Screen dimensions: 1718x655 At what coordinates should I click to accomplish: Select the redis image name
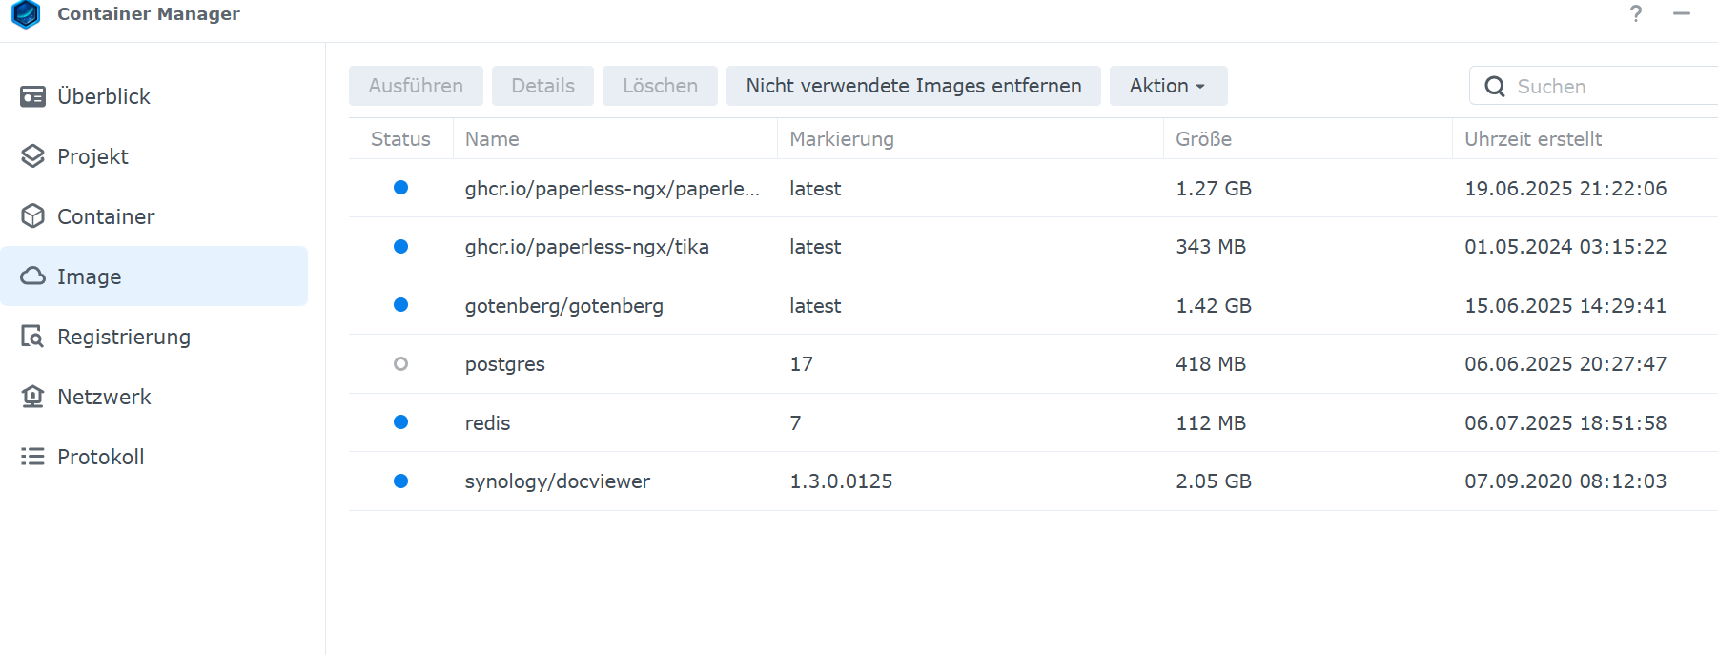tap(488, 423)
